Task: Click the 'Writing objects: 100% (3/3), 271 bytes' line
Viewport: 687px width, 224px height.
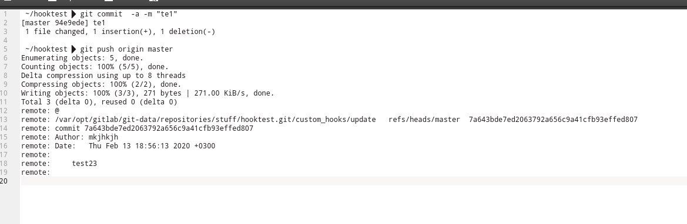Action: click(148, 93)
